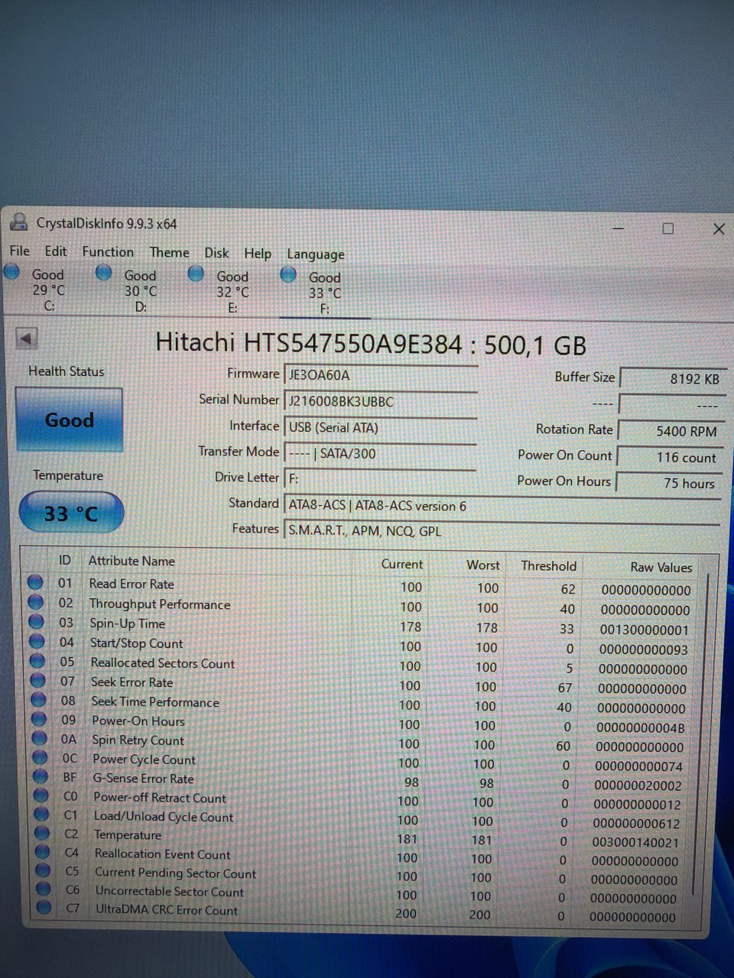The height and width of the screenshot is (978, 734).
Task: Click the previous disk arrow button
Action: (x=27, y=338)
